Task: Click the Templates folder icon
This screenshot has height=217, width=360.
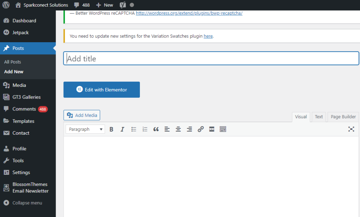Action: [6, 121]
